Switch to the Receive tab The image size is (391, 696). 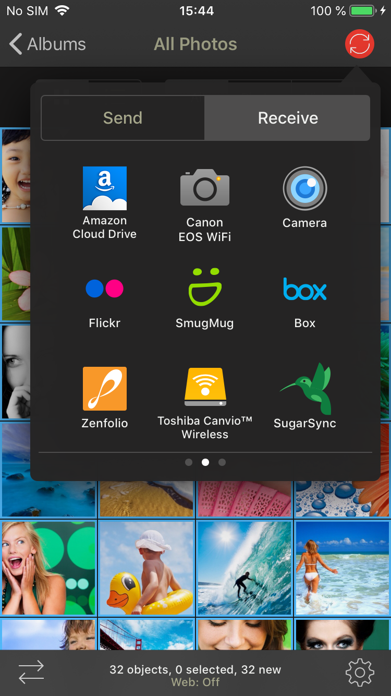pos(288,118)
